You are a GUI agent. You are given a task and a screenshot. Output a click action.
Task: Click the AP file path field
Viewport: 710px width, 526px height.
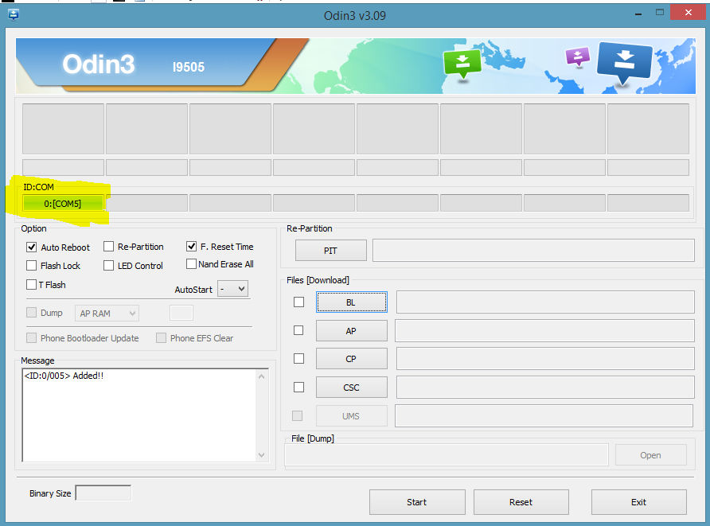coord(544,330)
